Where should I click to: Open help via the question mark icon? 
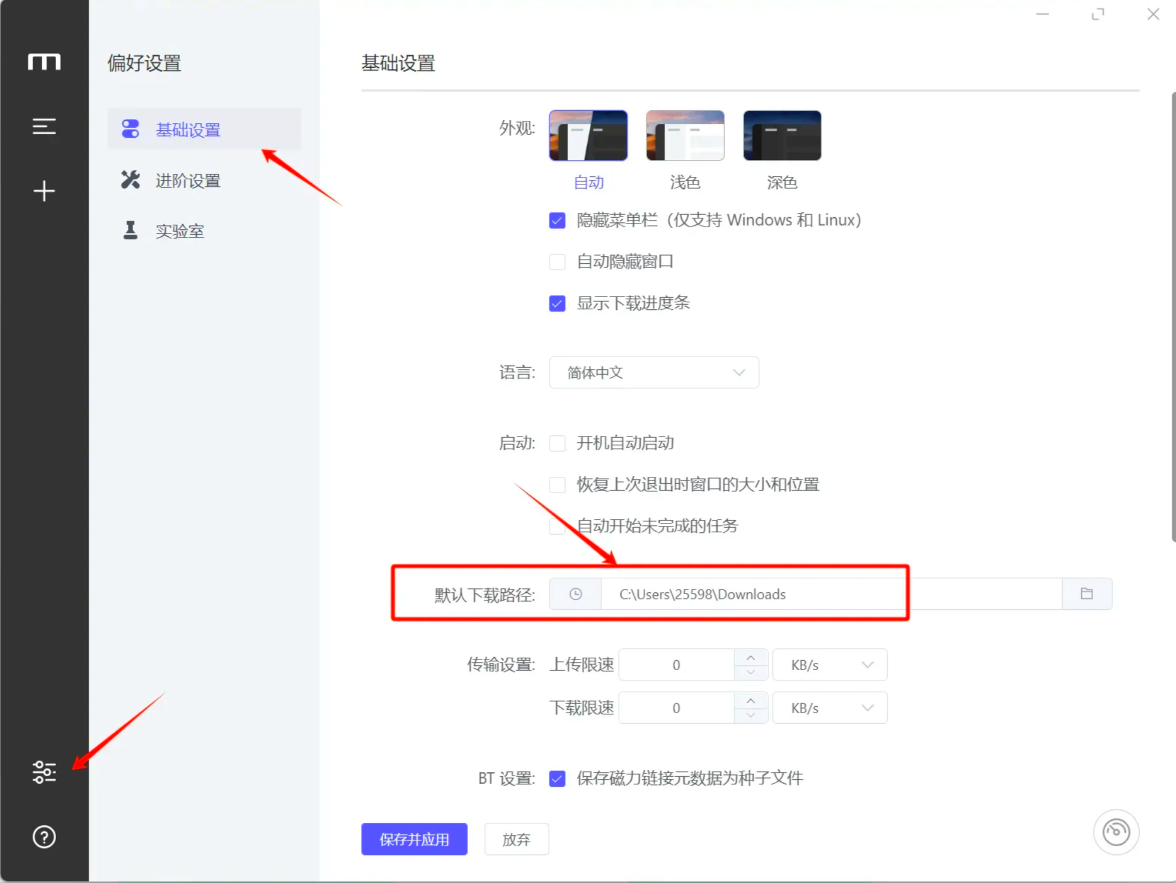point(44,837)
